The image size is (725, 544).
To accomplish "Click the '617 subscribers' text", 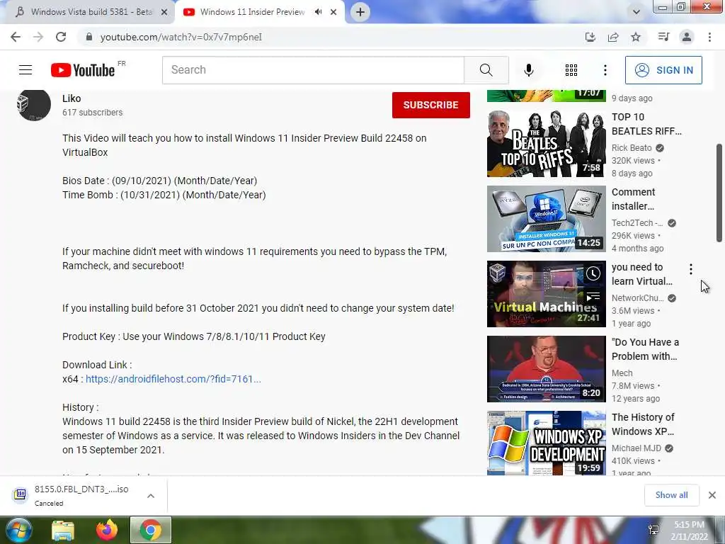I will (93, 113).
